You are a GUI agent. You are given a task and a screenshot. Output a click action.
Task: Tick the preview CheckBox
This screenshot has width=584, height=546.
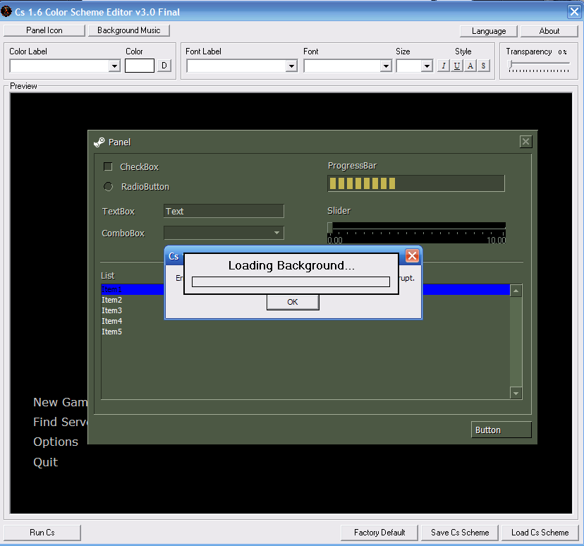coord(108,166)
